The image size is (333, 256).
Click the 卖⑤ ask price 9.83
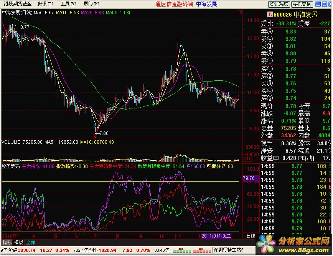coord(290,32)
